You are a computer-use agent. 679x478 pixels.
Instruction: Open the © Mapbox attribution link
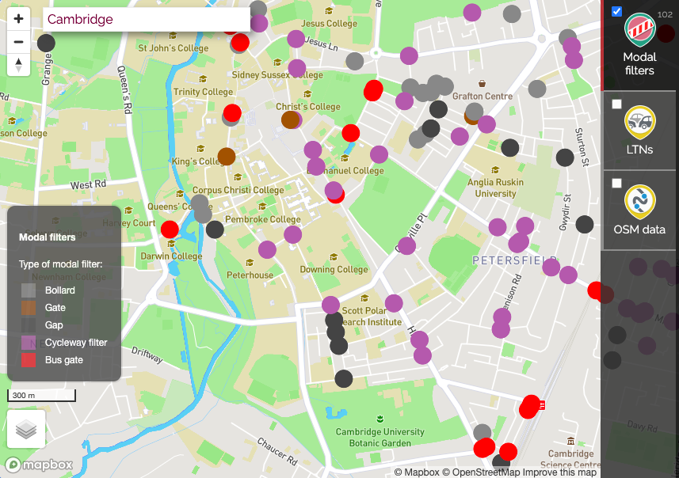417,472
